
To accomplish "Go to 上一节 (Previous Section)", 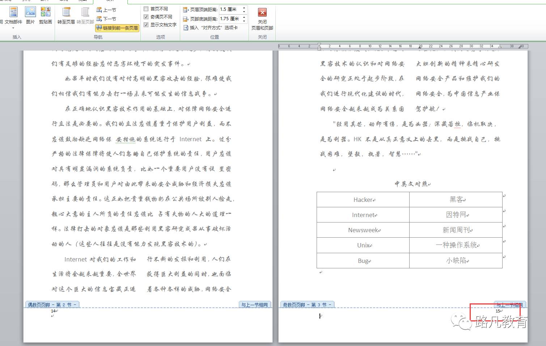I will point(106,10).
